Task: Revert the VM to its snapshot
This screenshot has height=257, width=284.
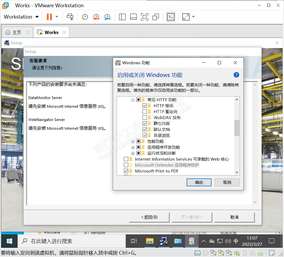Action: (x=96, y=17)
